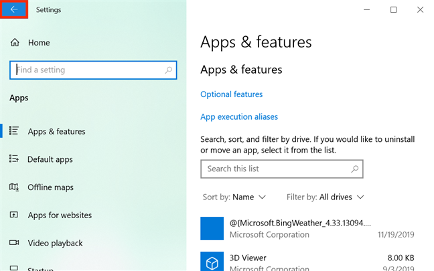Open the Apps for websites section
This screenshot has height=271, width=434.
pyautogui.click(x=60, y=215)
